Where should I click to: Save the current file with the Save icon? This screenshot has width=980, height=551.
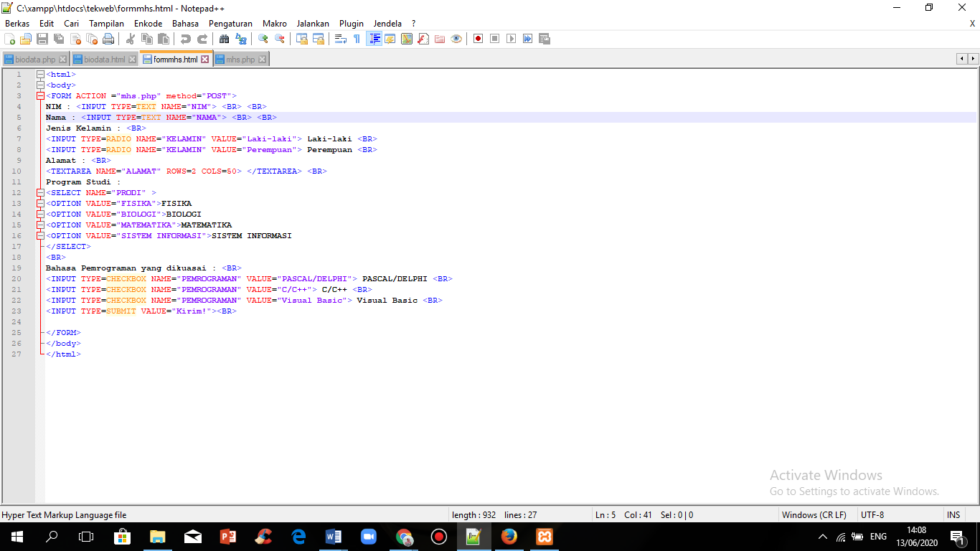pyautogui.click(x=42, y=39)
